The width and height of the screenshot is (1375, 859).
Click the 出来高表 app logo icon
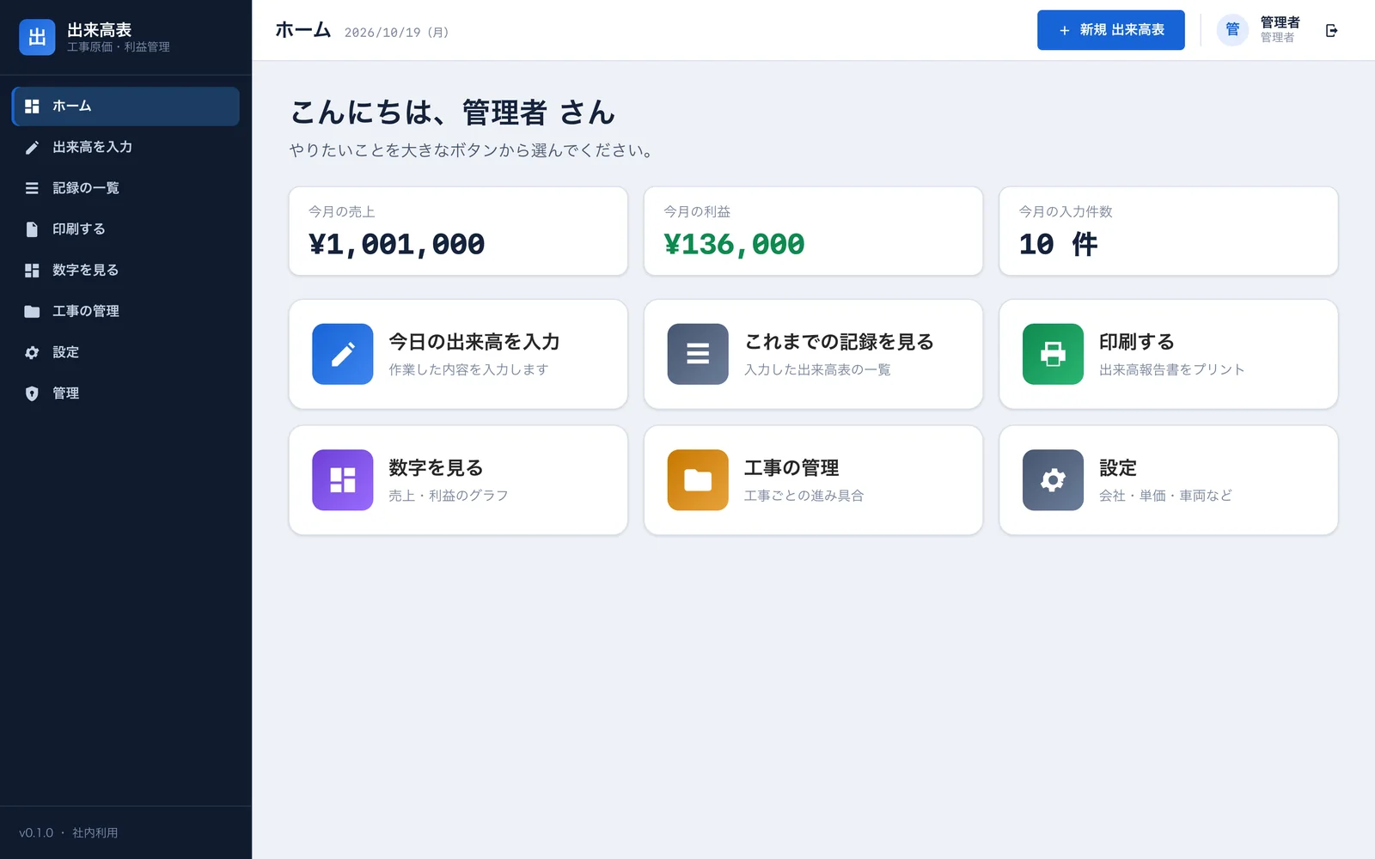pyautogui.click(x=37, y=37)
